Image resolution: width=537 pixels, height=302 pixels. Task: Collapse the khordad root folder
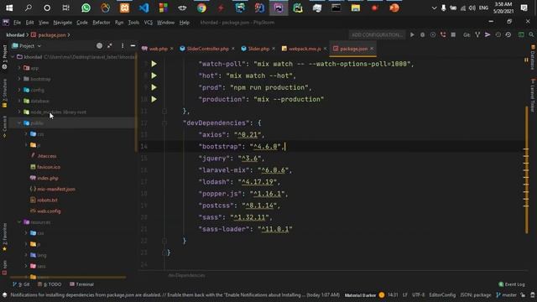tap(13, 57)
